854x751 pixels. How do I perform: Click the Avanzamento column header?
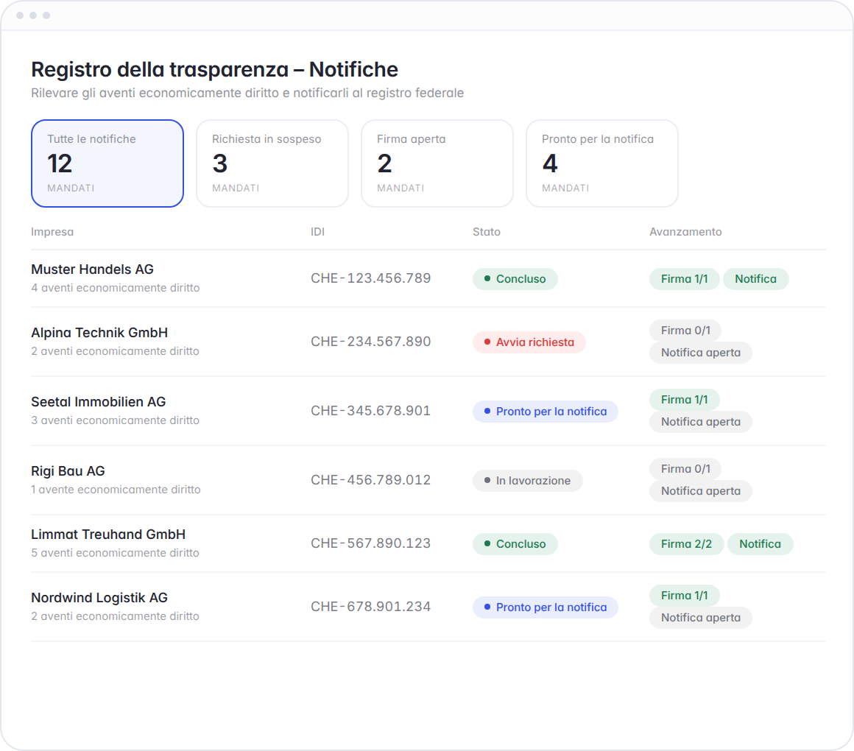tap(685, 232)
